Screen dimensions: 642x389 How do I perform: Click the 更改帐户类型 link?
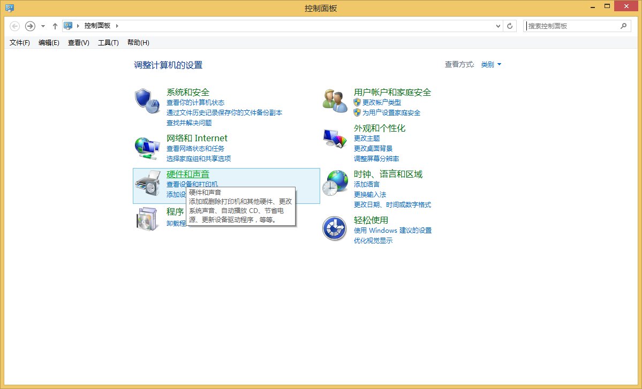[x=382, y=103]
